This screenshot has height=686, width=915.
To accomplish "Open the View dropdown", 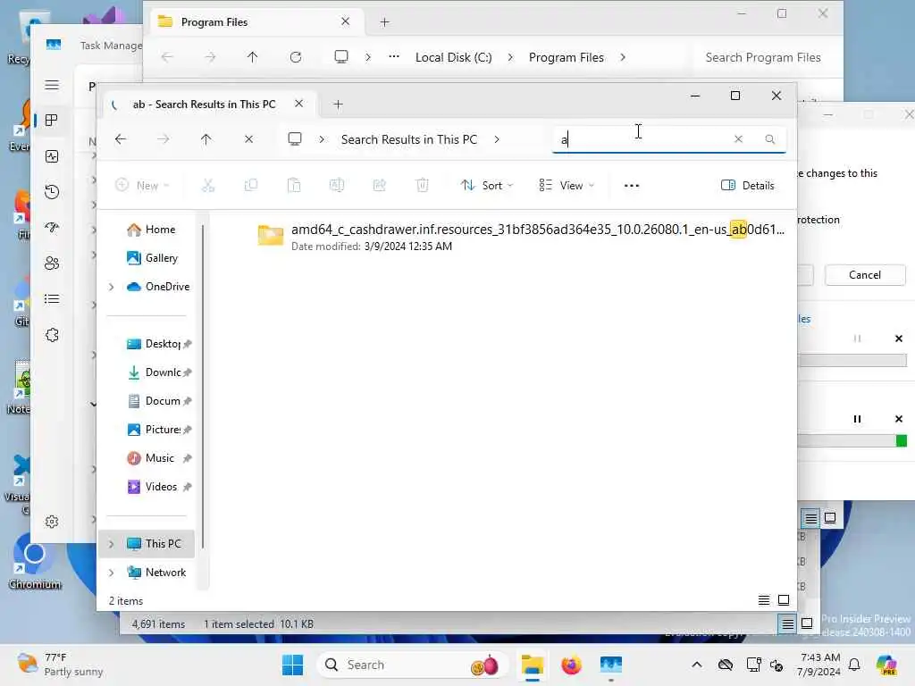I will coord(566,186).
